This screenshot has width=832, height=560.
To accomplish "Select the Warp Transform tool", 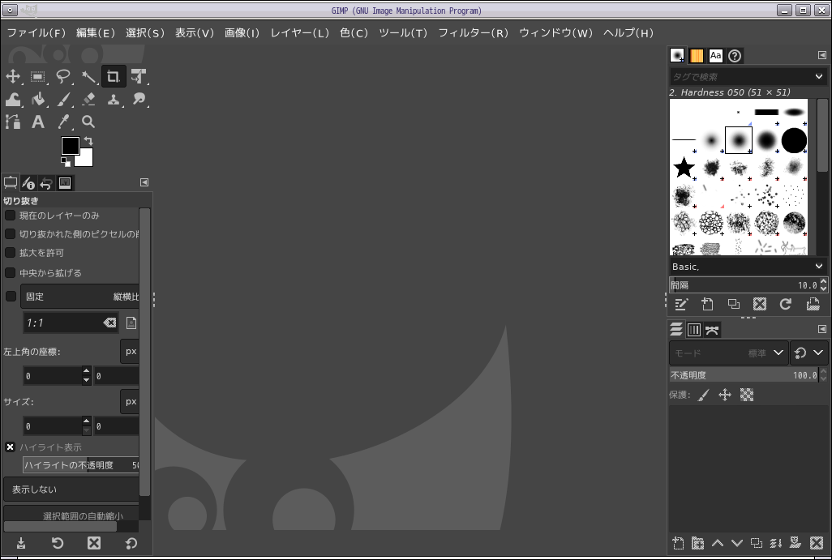I will (13, 99).
